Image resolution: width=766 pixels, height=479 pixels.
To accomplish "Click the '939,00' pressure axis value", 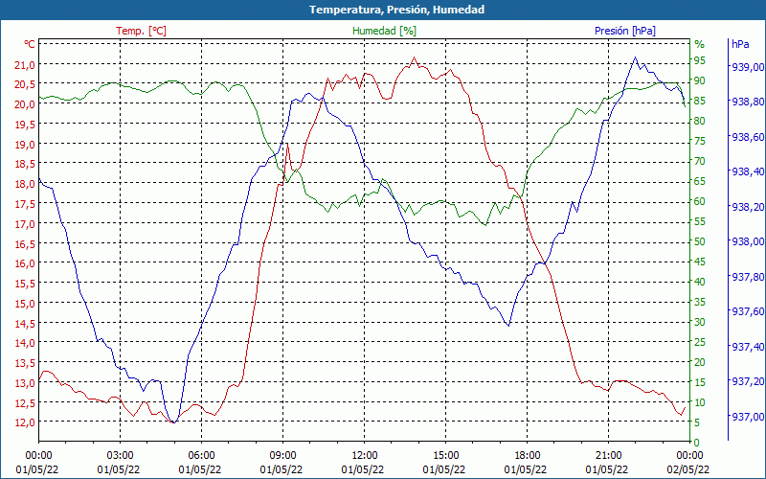I will point(748,66).
